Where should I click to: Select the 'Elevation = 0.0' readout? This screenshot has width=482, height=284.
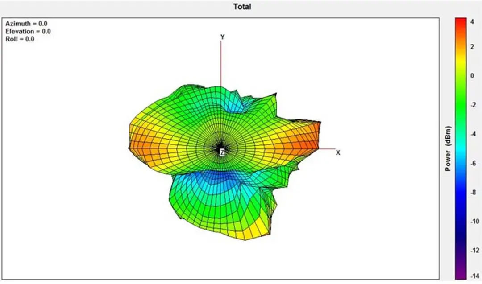[28, 31]
